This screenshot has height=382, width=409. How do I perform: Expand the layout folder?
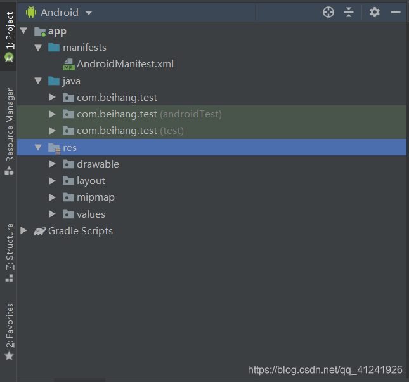click(52, 181)
